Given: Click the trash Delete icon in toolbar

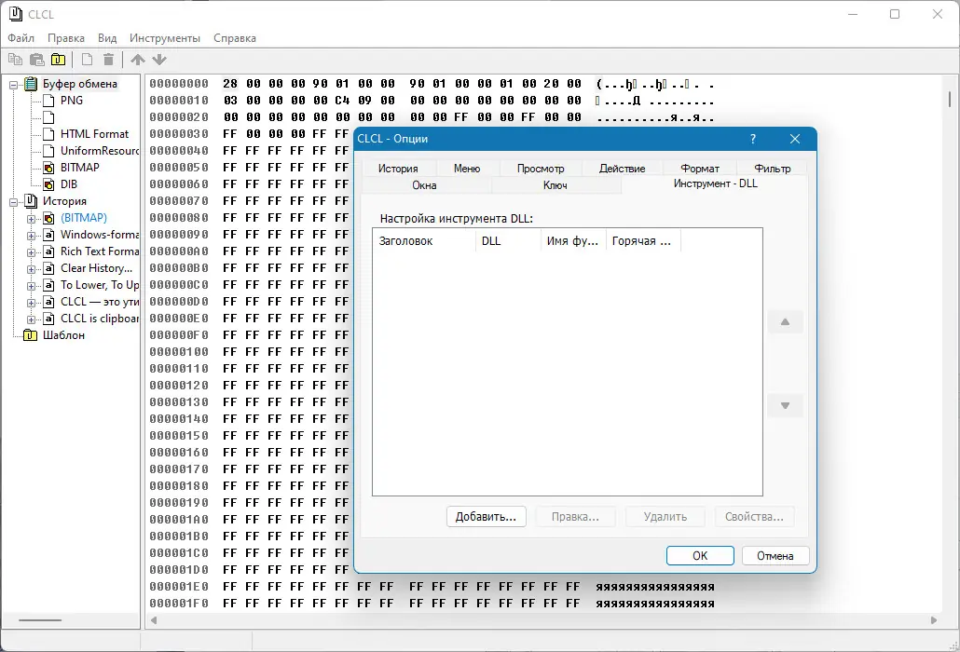Looking at the screenshot, I should (x=108, y=60).
